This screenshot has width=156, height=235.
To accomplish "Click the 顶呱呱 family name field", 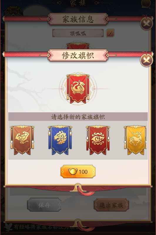I will [x=78, y=33].
